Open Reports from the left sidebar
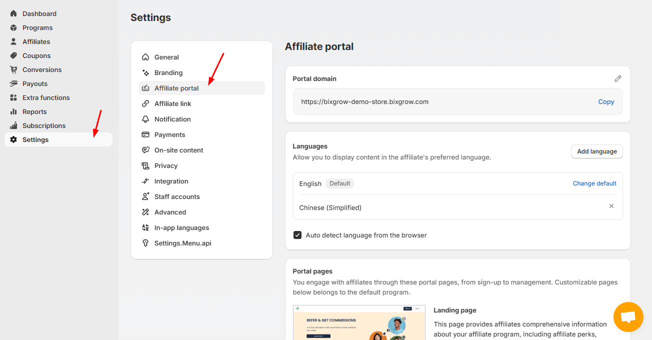Image resolution: width=652 pixels, height=340 pixels. click(34, 111)
